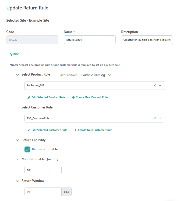Click plus icon for Create New Product Rule
This screenshot has width=180, height=201.
[73, 97]
